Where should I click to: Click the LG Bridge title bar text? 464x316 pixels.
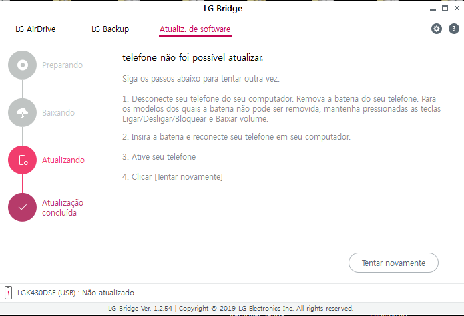223,8
